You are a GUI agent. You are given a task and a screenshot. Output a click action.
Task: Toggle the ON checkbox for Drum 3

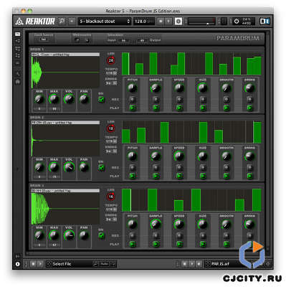click(x=101, y=235)
